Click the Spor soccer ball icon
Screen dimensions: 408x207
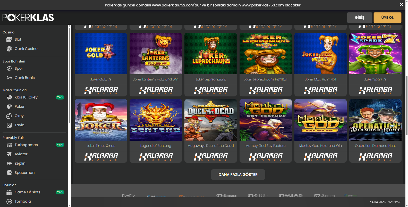pyautogui.click(x=9, y=68)
